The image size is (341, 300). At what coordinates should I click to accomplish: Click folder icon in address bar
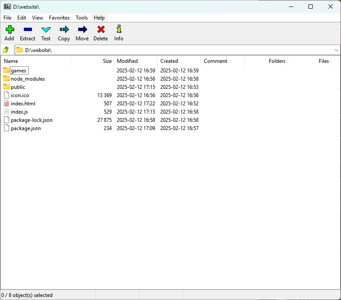(20, 50)
